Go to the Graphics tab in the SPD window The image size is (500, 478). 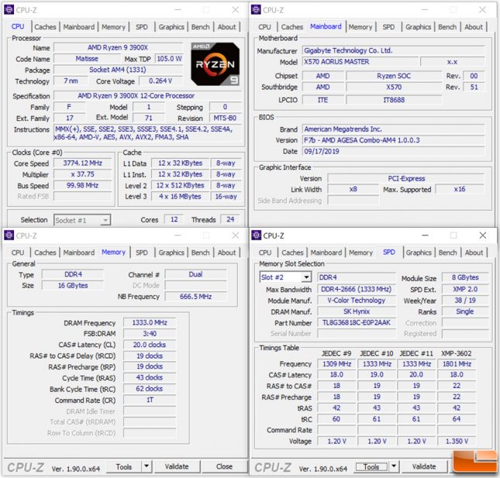click(419, 253)
